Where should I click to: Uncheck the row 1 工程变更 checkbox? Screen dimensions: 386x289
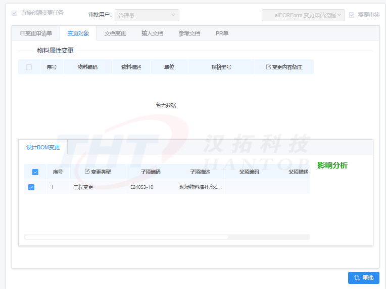click(x=31, y=187)
